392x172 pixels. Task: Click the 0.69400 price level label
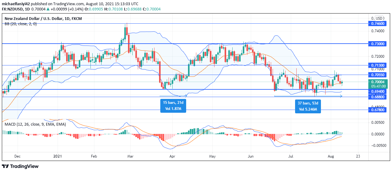[x=378, y=92]
